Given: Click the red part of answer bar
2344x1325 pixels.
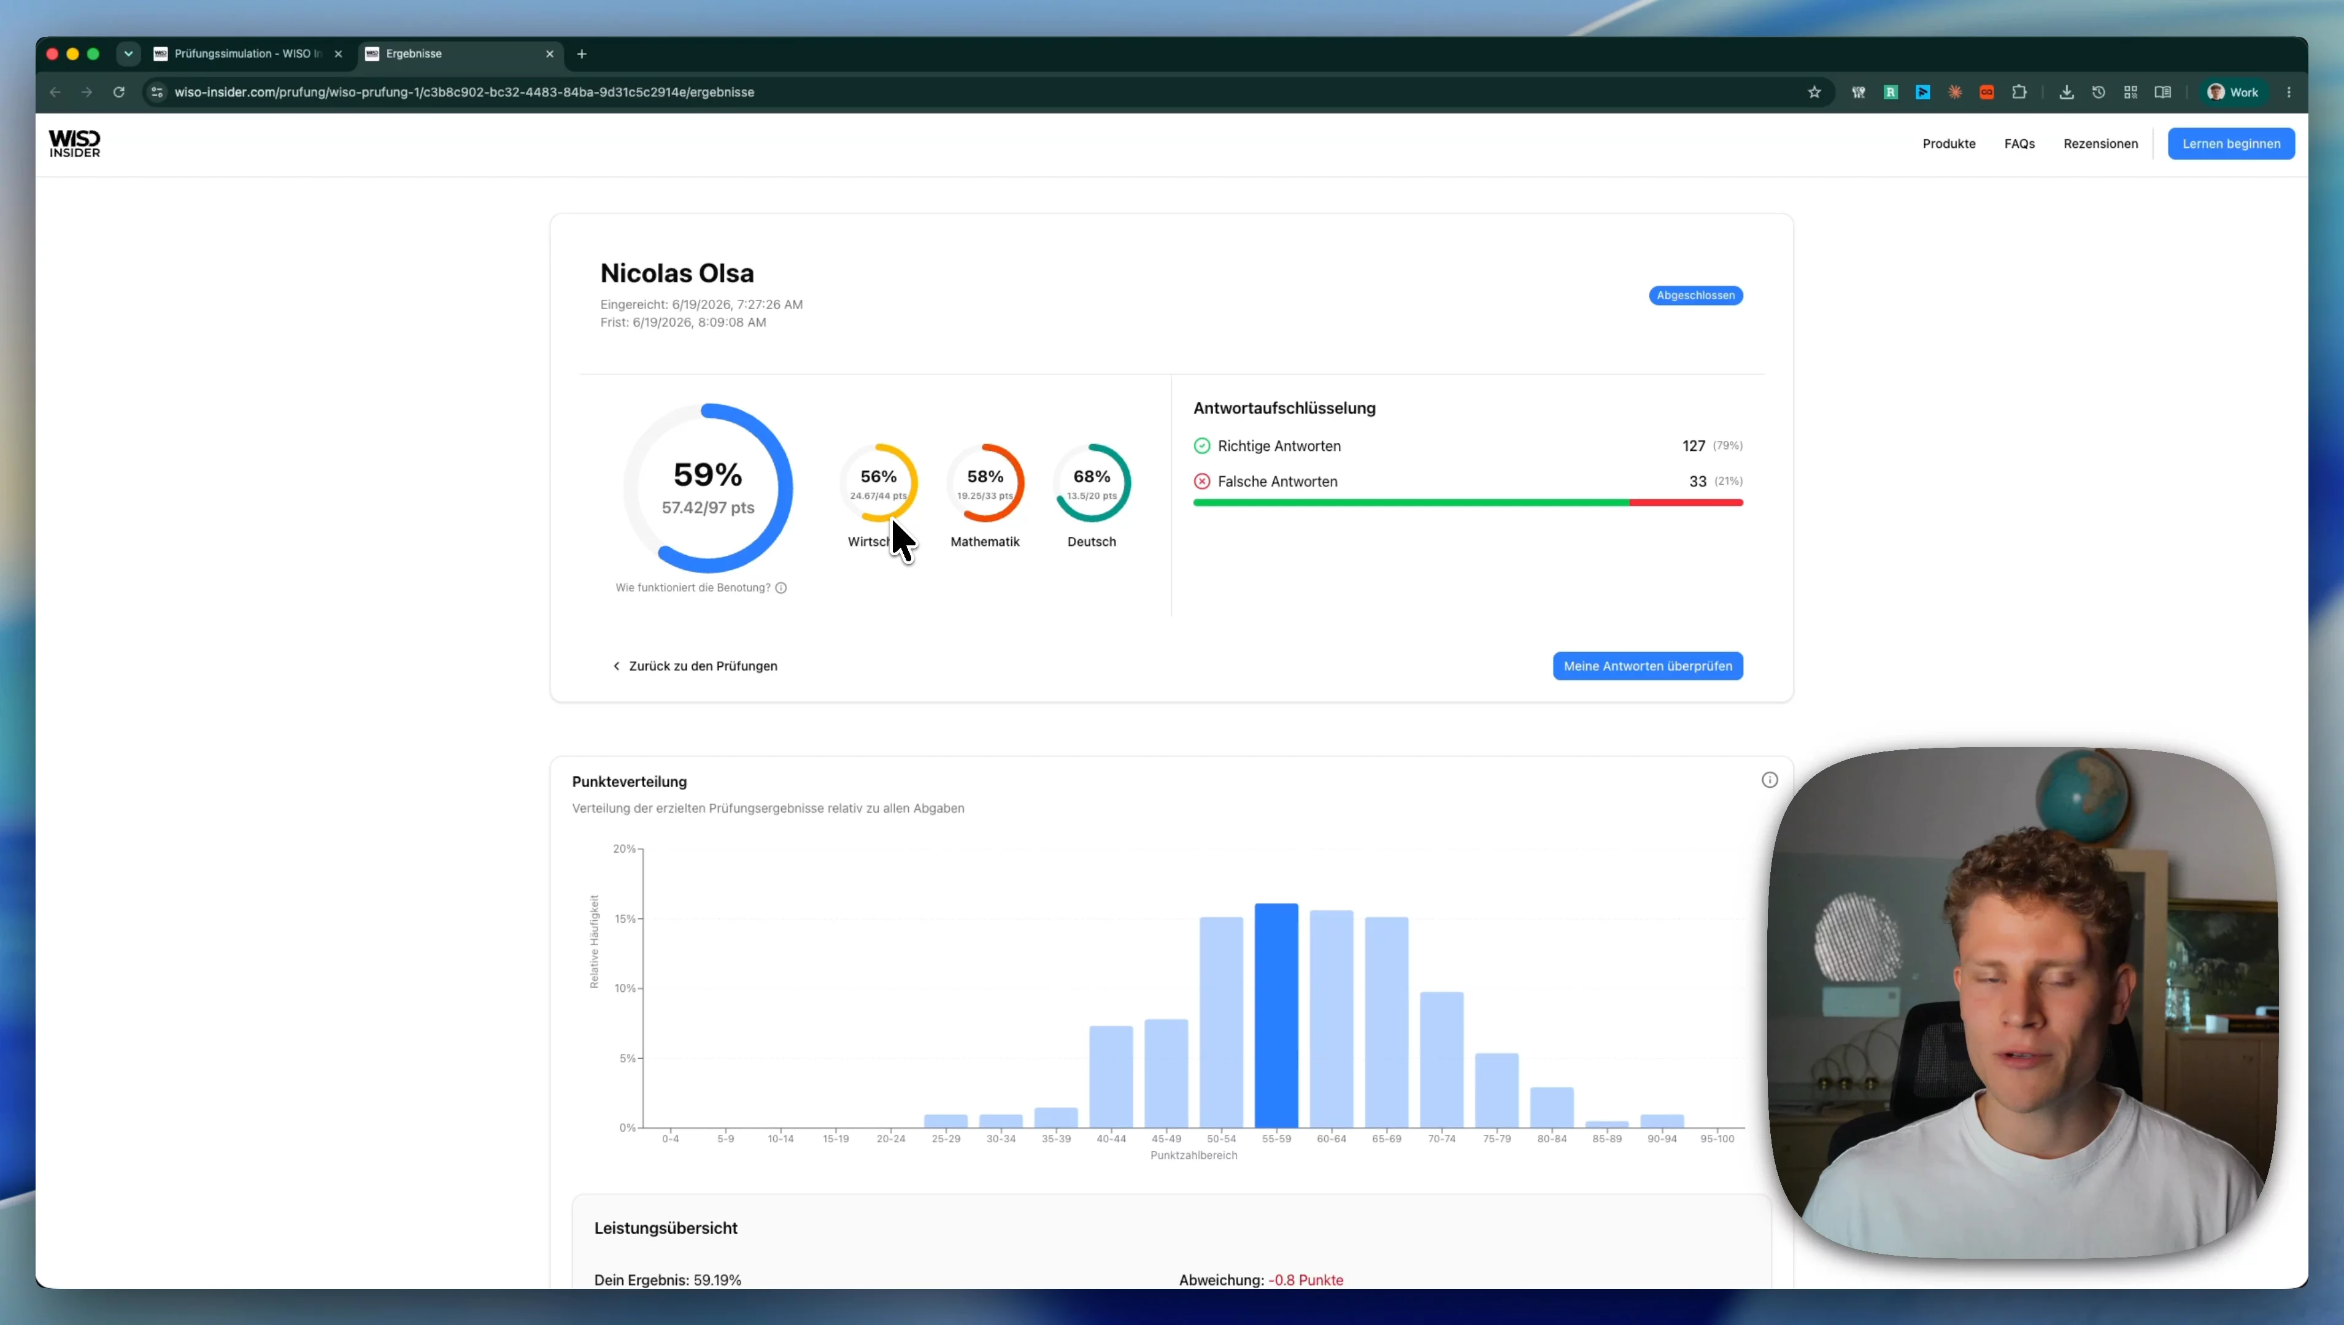Looking at the screenshot, I should point(1686,502).
